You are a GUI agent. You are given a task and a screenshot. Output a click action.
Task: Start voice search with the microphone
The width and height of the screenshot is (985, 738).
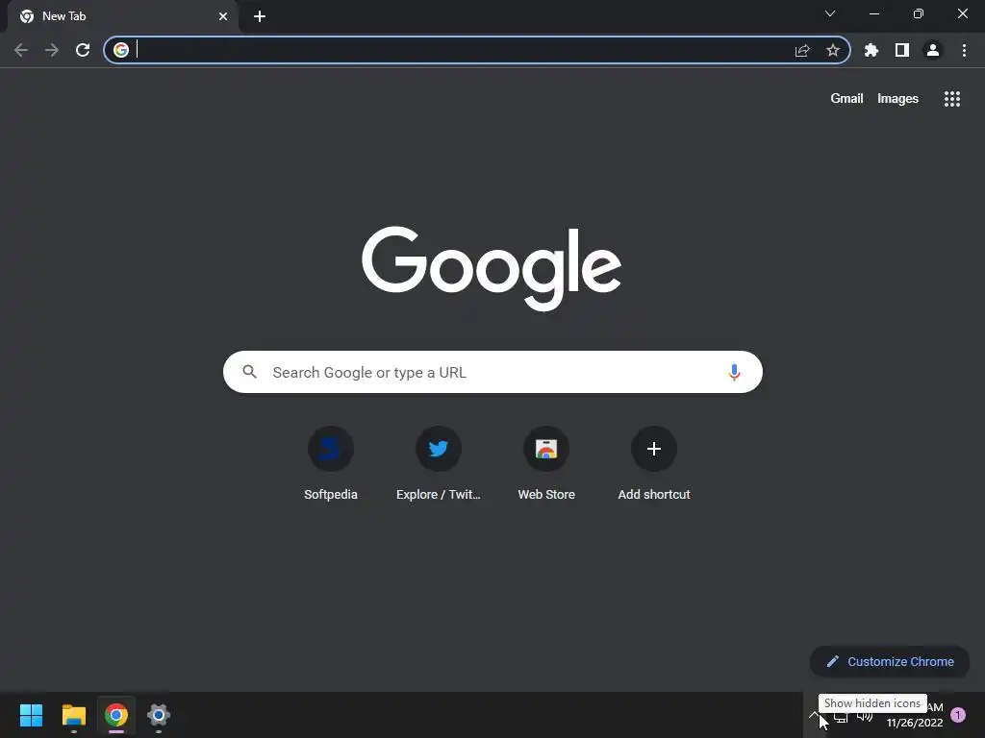click(x=734, y=372)
